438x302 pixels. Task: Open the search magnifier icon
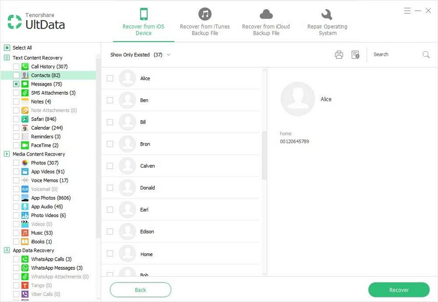click(426, 54)
